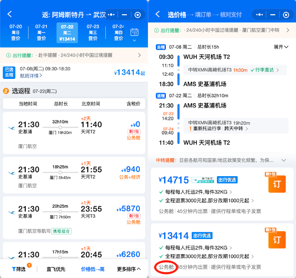Screen dimensions: 296x278
Task: Click the 携程组合 tag
Action: click(61, 231)
